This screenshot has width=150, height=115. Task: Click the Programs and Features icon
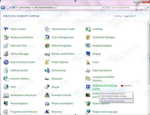[6, 112]
